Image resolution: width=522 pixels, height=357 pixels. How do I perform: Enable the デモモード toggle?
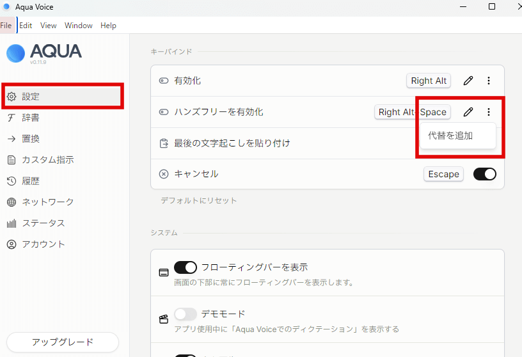[x=186, y=314]
